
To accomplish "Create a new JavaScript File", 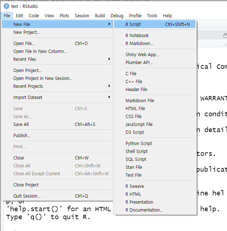I will 155,124.
